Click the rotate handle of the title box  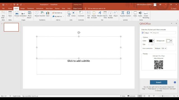(79, 32)
